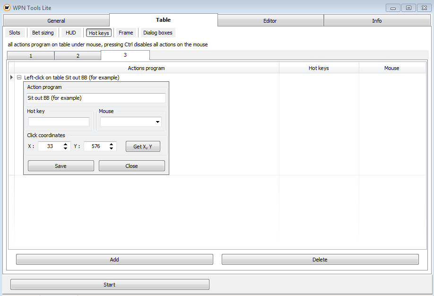
Task: Switch to the General tab
Action: (56, 21)
